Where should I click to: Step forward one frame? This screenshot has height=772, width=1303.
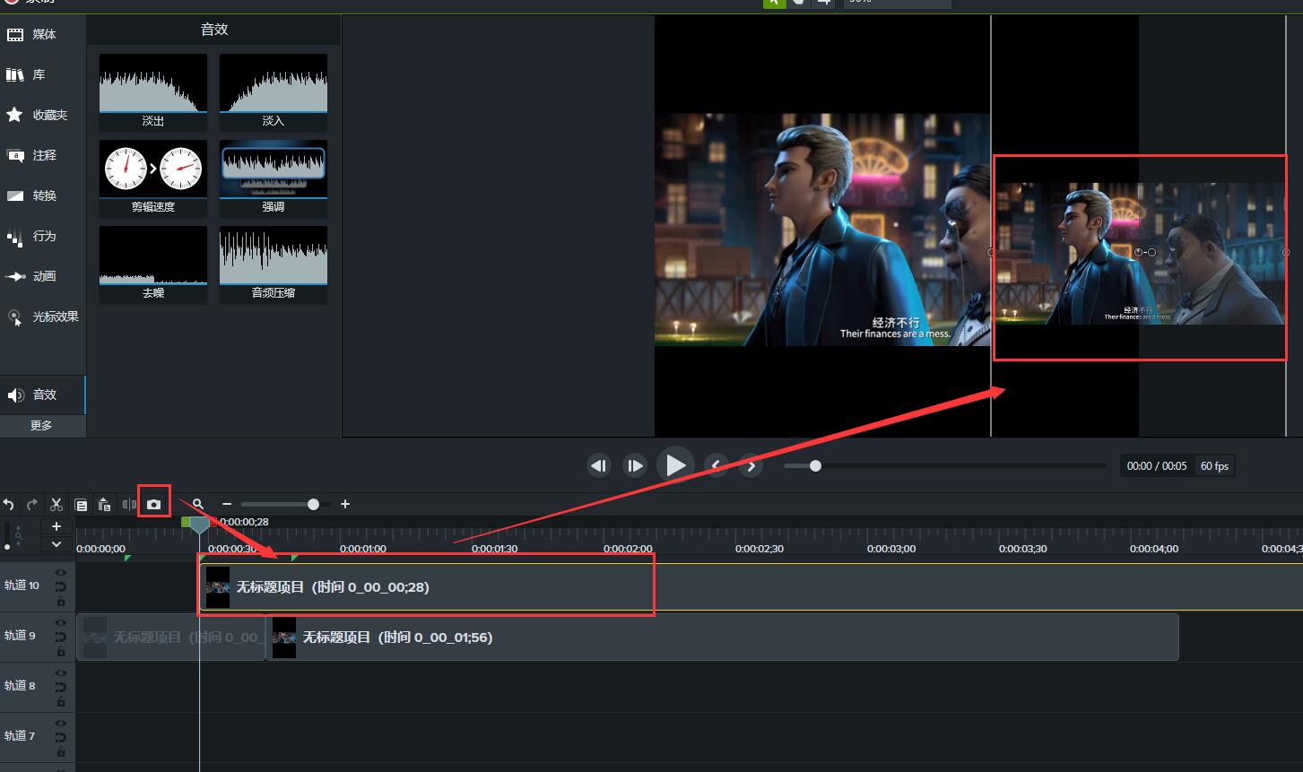point(635,465)
